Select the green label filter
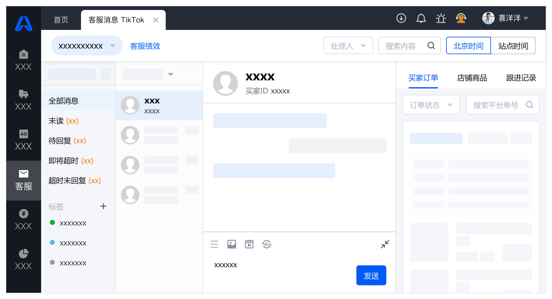This screenshot has width=552, height=299. click(68, 223)
